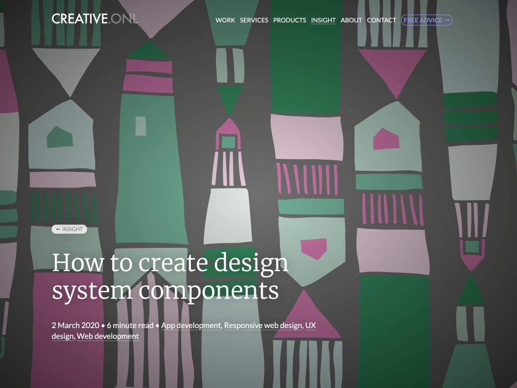Select the Insight navigation link
Image resolution: width=517 pixels, height=388 pixels.
(x=323, y=20)
